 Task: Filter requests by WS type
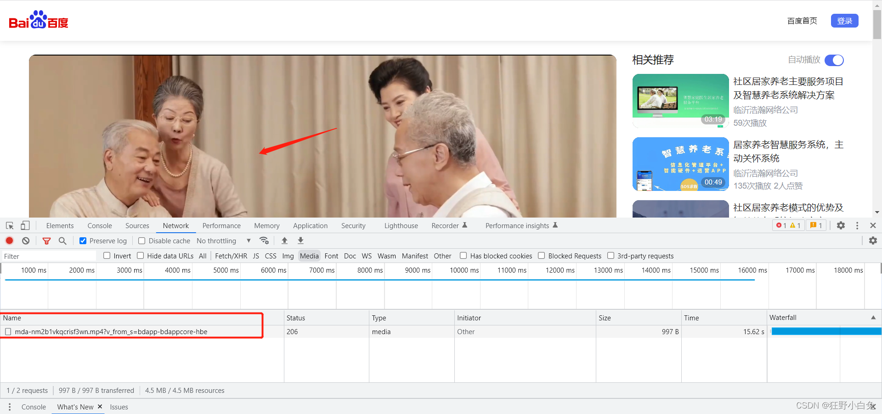coord(367,256)
